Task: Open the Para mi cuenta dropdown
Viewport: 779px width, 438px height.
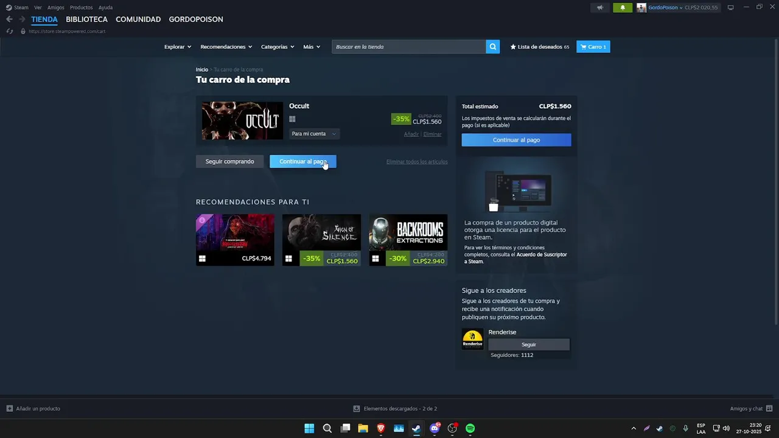Action: pos(314,134)
